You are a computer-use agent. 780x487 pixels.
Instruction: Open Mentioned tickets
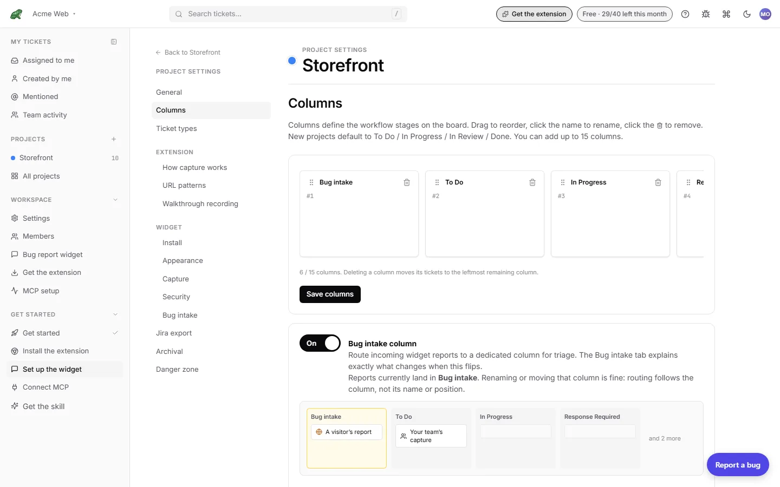click(x=65, y=97)
